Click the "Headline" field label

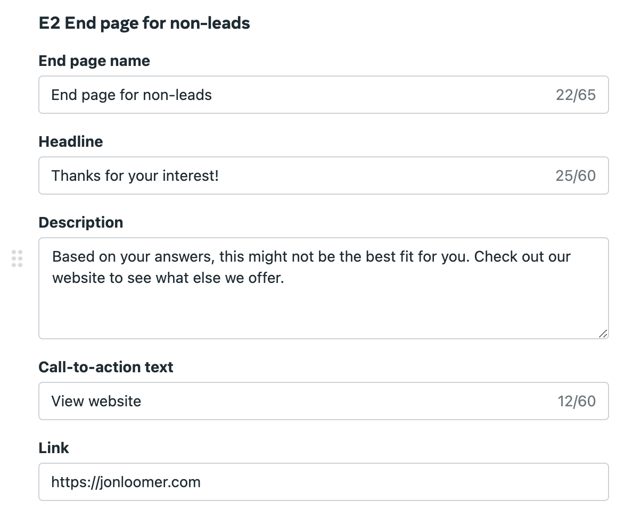point(71,141)
